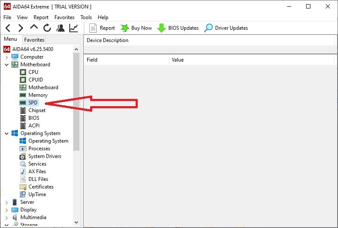The width and height of the screenshot is (338, 228).
Task: Select the Memory module icon
Action: pos(23,95)
